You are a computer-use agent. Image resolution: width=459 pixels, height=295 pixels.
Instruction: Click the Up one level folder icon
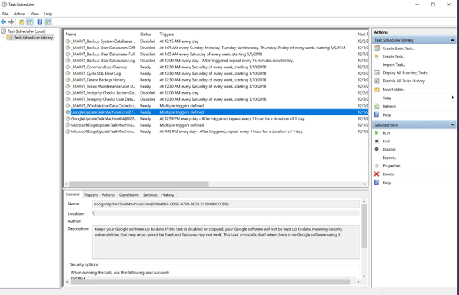pos(22,22)
